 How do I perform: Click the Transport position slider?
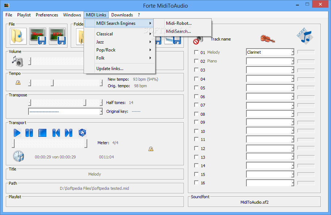click(50, 143)
